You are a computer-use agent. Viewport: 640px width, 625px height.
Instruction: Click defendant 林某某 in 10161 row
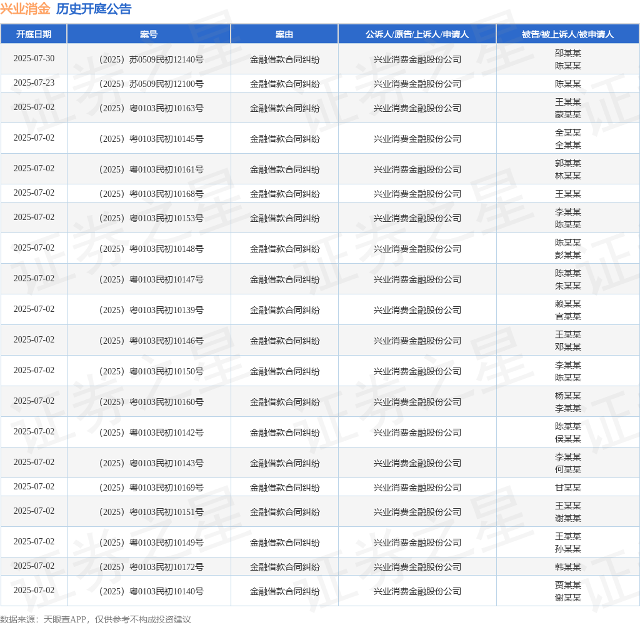pyautogui.click(x=567, y=176)
